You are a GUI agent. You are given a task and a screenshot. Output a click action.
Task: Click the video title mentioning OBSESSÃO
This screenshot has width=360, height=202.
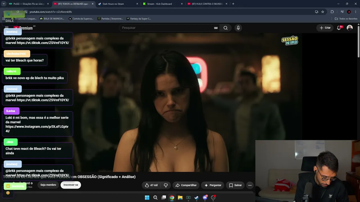tap(69, 177)
